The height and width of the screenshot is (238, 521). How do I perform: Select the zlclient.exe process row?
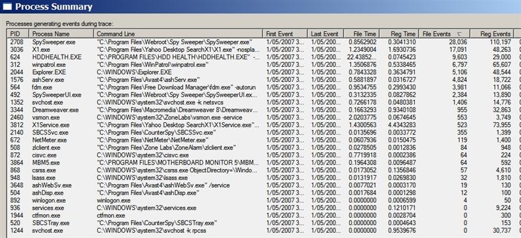(x=264, y=148)
